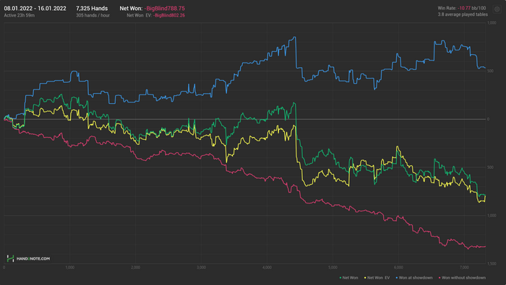This screenshot has height=285, width=506.
Task: Click the 305 hands / hour stat
Action: tap(93, 15)
